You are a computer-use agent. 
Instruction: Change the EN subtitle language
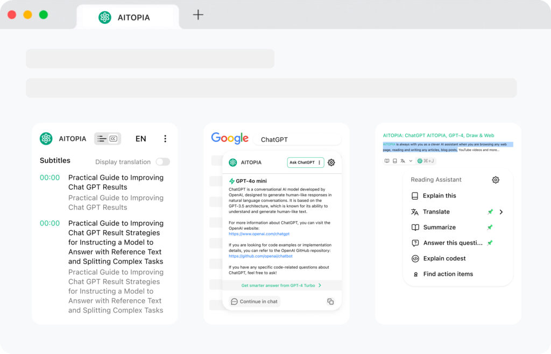click(x=140, y=139)
